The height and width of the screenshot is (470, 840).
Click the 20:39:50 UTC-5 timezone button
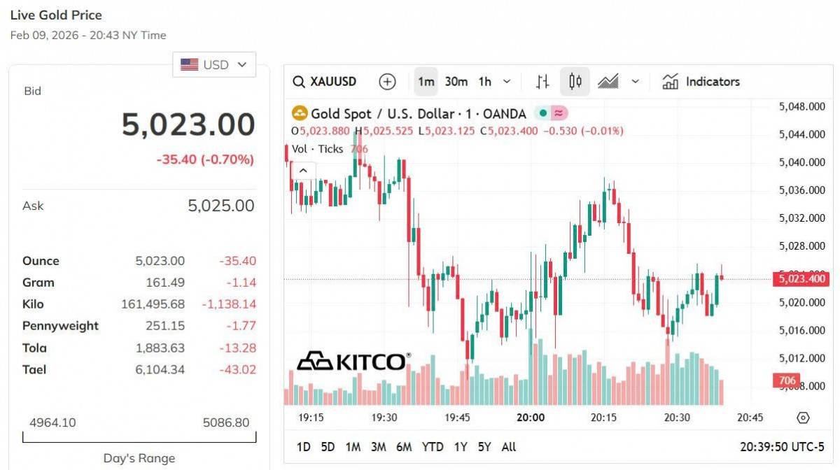(782, 447)
